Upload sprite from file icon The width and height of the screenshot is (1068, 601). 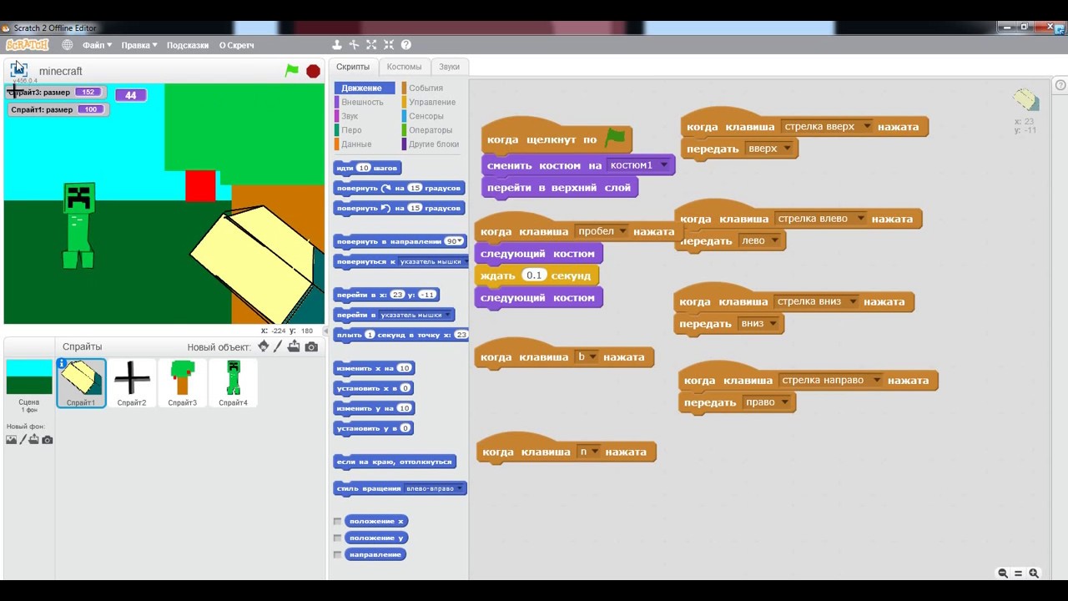[x=294, y=346]
